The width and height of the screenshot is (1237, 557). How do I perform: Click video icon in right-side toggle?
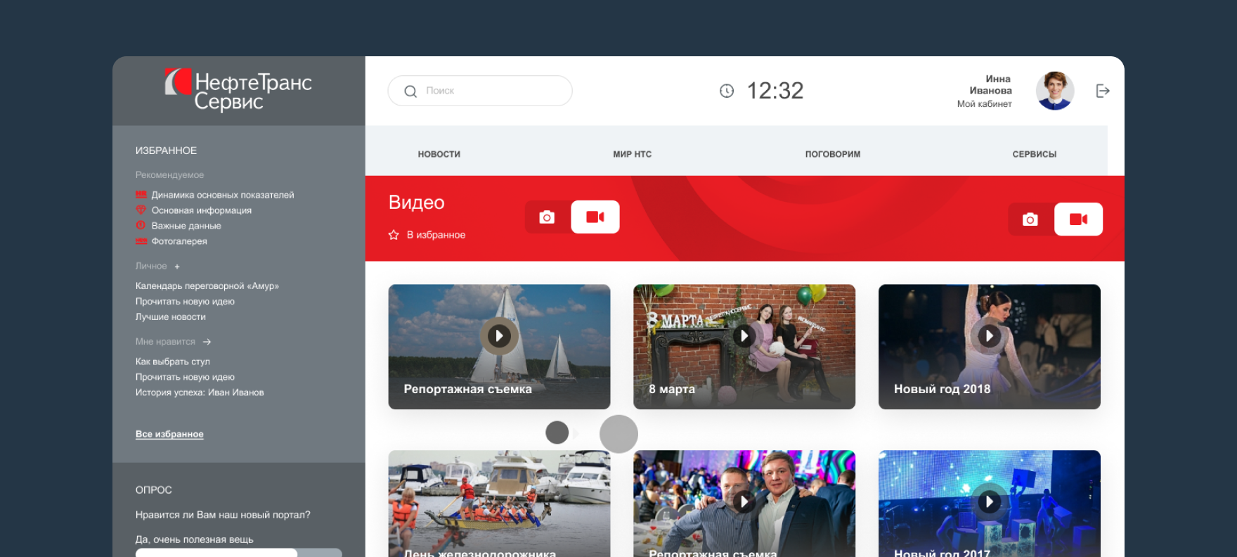[x=1078, y=219]
